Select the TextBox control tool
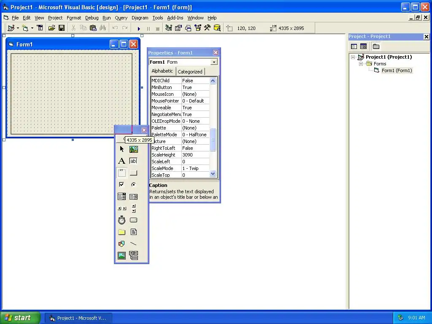 coord(134,161)
